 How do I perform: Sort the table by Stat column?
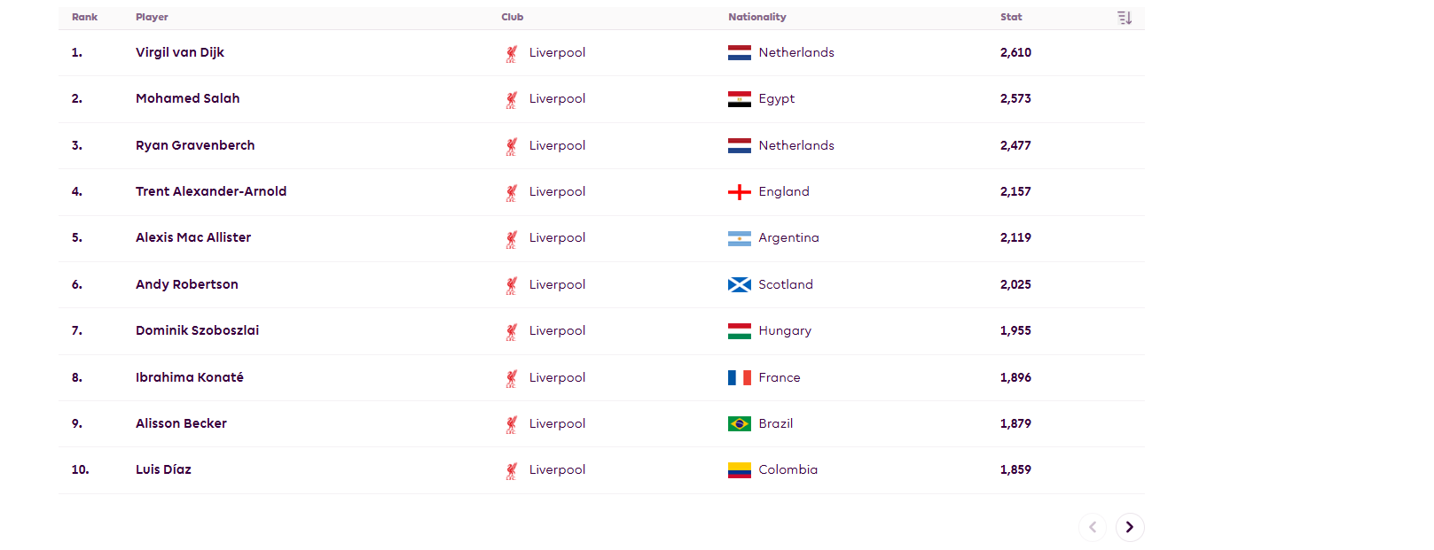click(1124, 18)
